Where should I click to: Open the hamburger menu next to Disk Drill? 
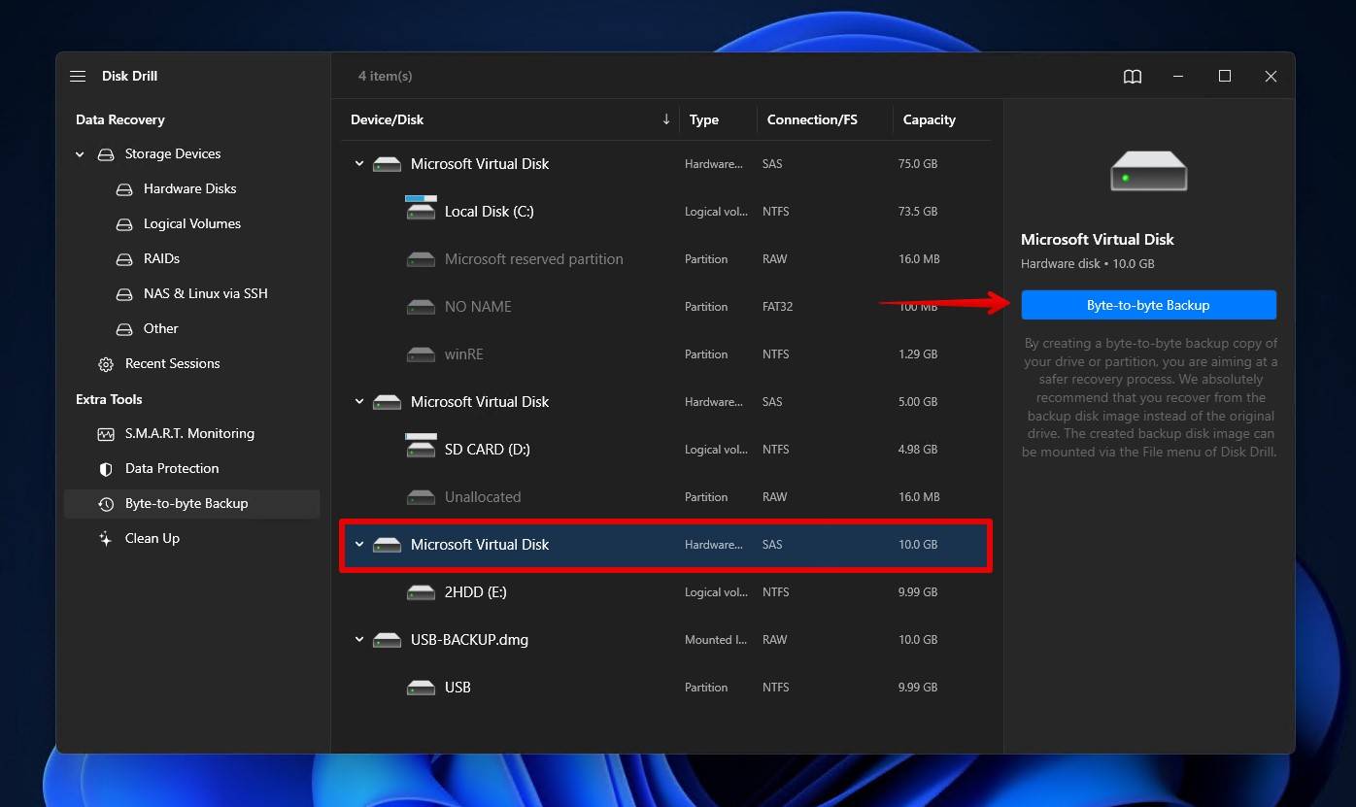click(78, 76)
